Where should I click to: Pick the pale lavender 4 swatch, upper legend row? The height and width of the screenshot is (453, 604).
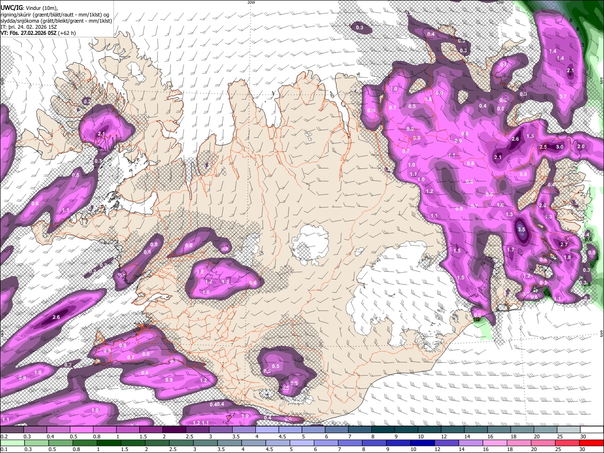[267, 430]
